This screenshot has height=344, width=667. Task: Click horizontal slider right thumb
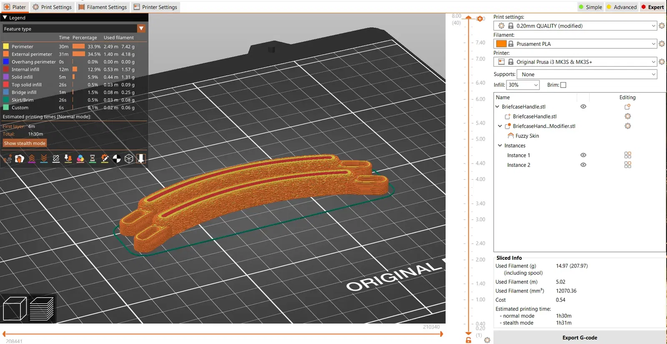(x=441, y=334)
